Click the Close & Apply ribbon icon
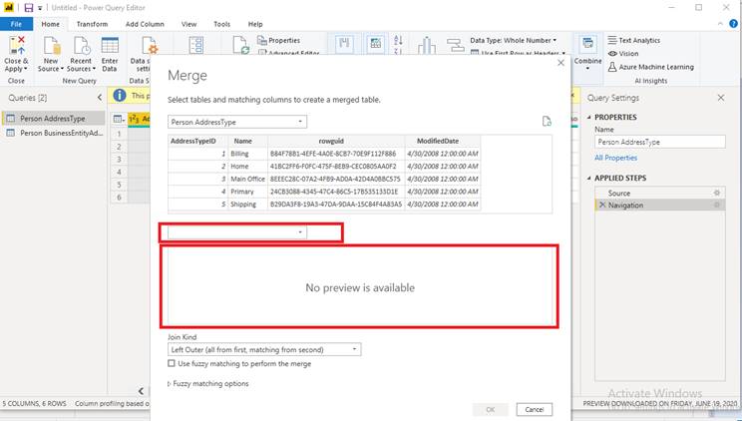Viewport: 742px width, 421px height. coord(17,46)
